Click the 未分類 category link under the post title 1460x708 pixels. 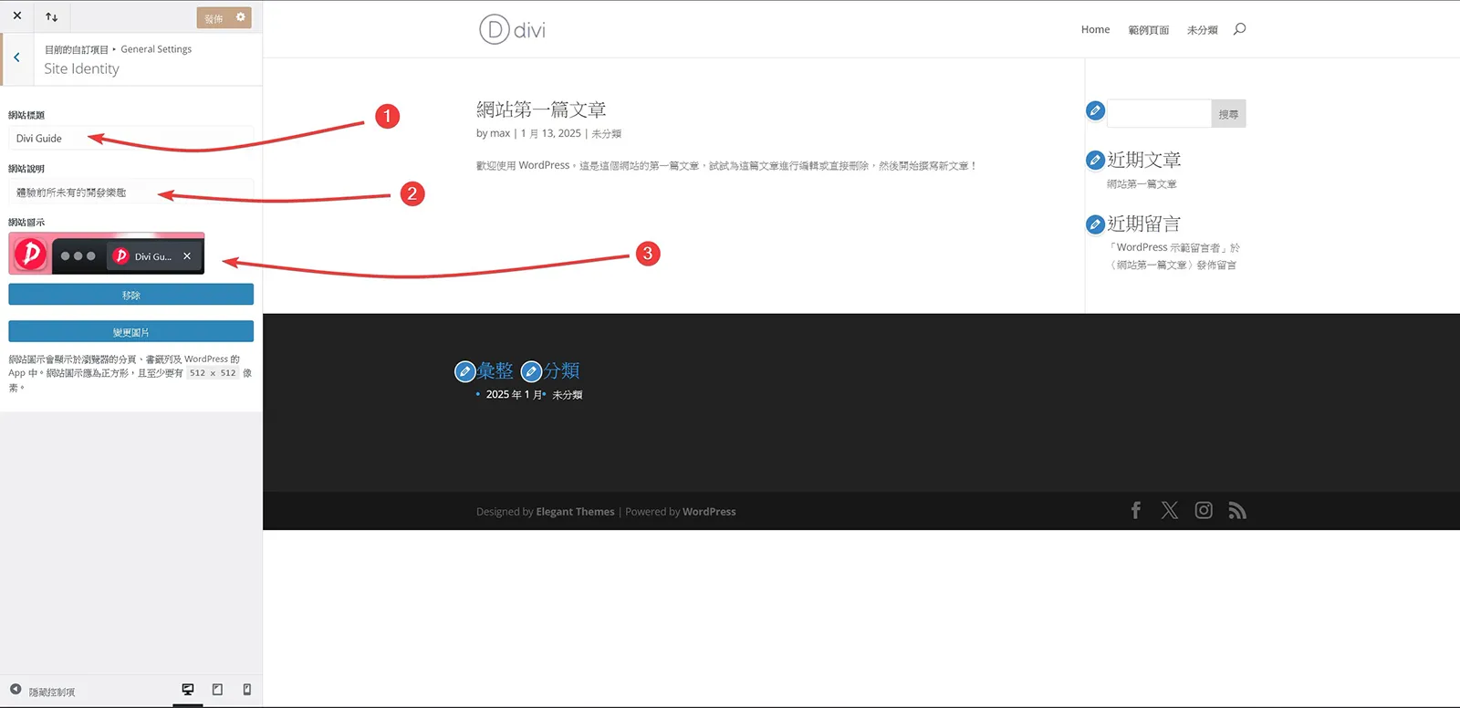click(606, 133)
